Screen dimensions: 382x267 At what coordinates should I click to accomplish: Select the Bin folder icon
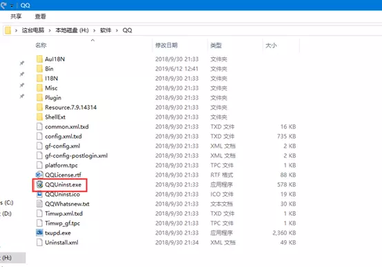39,69
